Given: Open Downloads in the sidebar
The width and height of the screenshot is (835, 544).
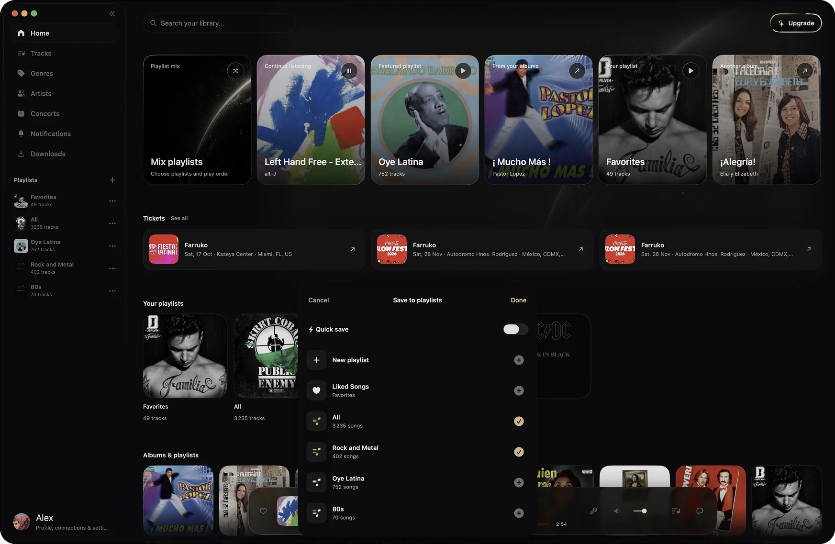Looking at the screenshot, I should tap(65, 154).
